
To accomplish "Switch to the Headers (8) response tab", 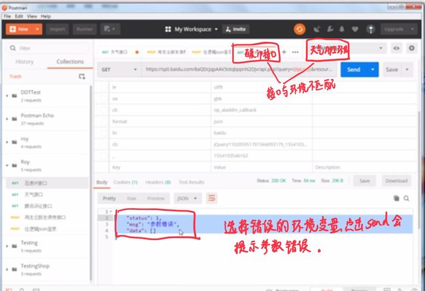I will pyautogui.click(x=158, y=182).
